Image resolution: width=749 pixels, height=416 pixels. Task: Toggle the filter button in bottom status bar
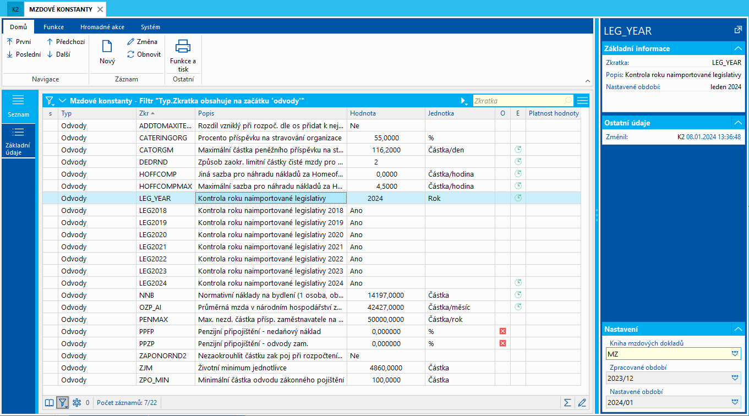63,403
